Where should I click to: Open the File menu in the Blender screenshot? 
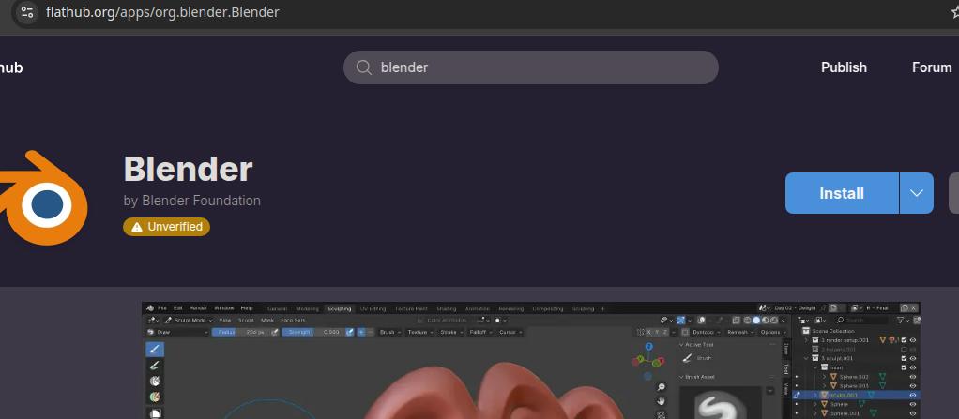[x=162, y=308]
